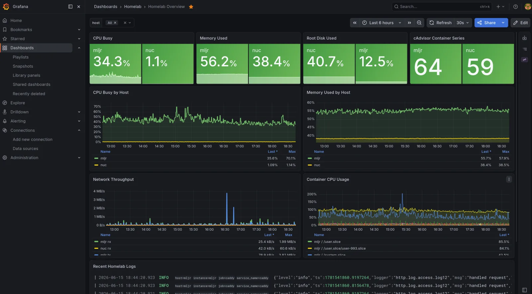Collapse Dashboards section chevron

(79, 48)
